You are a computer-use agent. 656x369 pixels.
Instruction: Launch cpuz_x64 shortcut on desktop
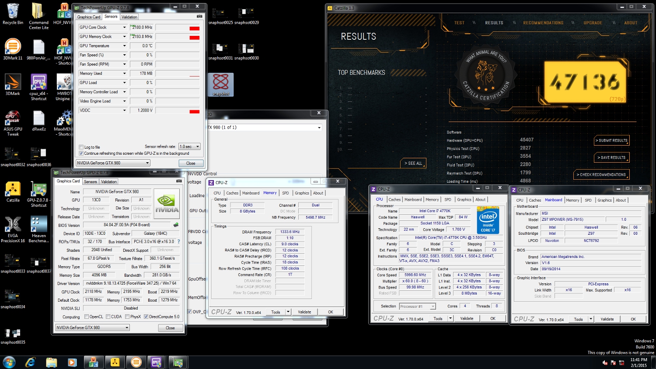point(38,87)
